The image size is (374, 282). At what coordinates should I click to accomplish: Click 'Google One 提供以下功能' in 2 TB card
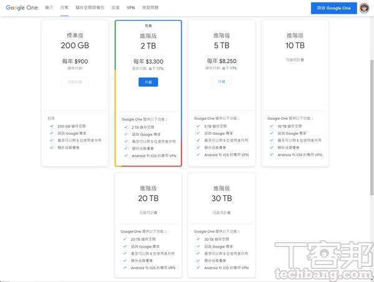[145, 119]
